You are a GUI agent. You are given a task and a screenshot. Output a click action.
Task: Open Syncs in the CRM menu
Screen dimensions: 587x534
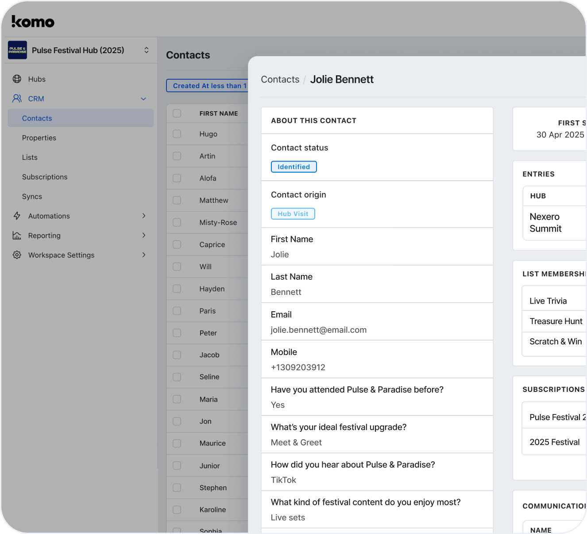pyautogui.click(x=32, y=196)
